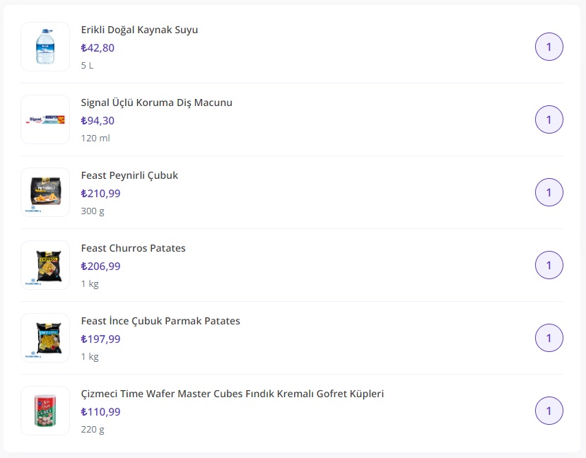Select the Çizmeci Time Wafer Master Cubes title
Viewport: 586px width, 458px height.
click(x=233, y=394)
